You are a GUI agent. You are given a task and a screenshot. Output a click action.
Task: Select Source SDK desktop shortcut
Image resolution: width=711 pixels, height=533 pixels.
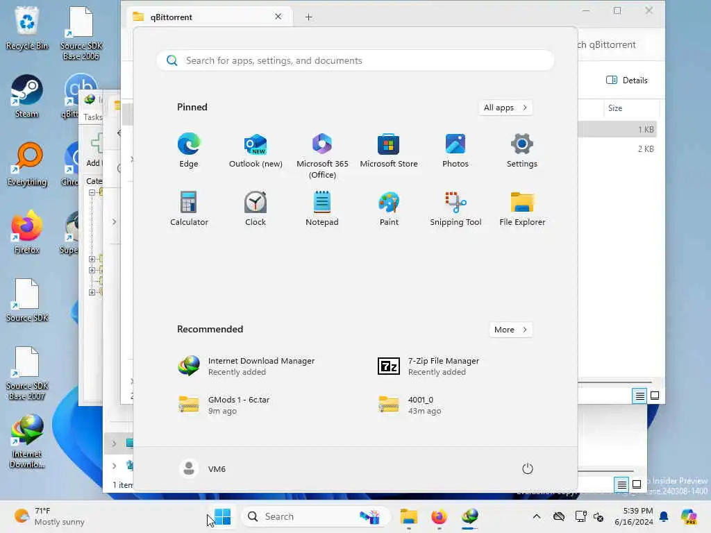[x=27, y=300]
